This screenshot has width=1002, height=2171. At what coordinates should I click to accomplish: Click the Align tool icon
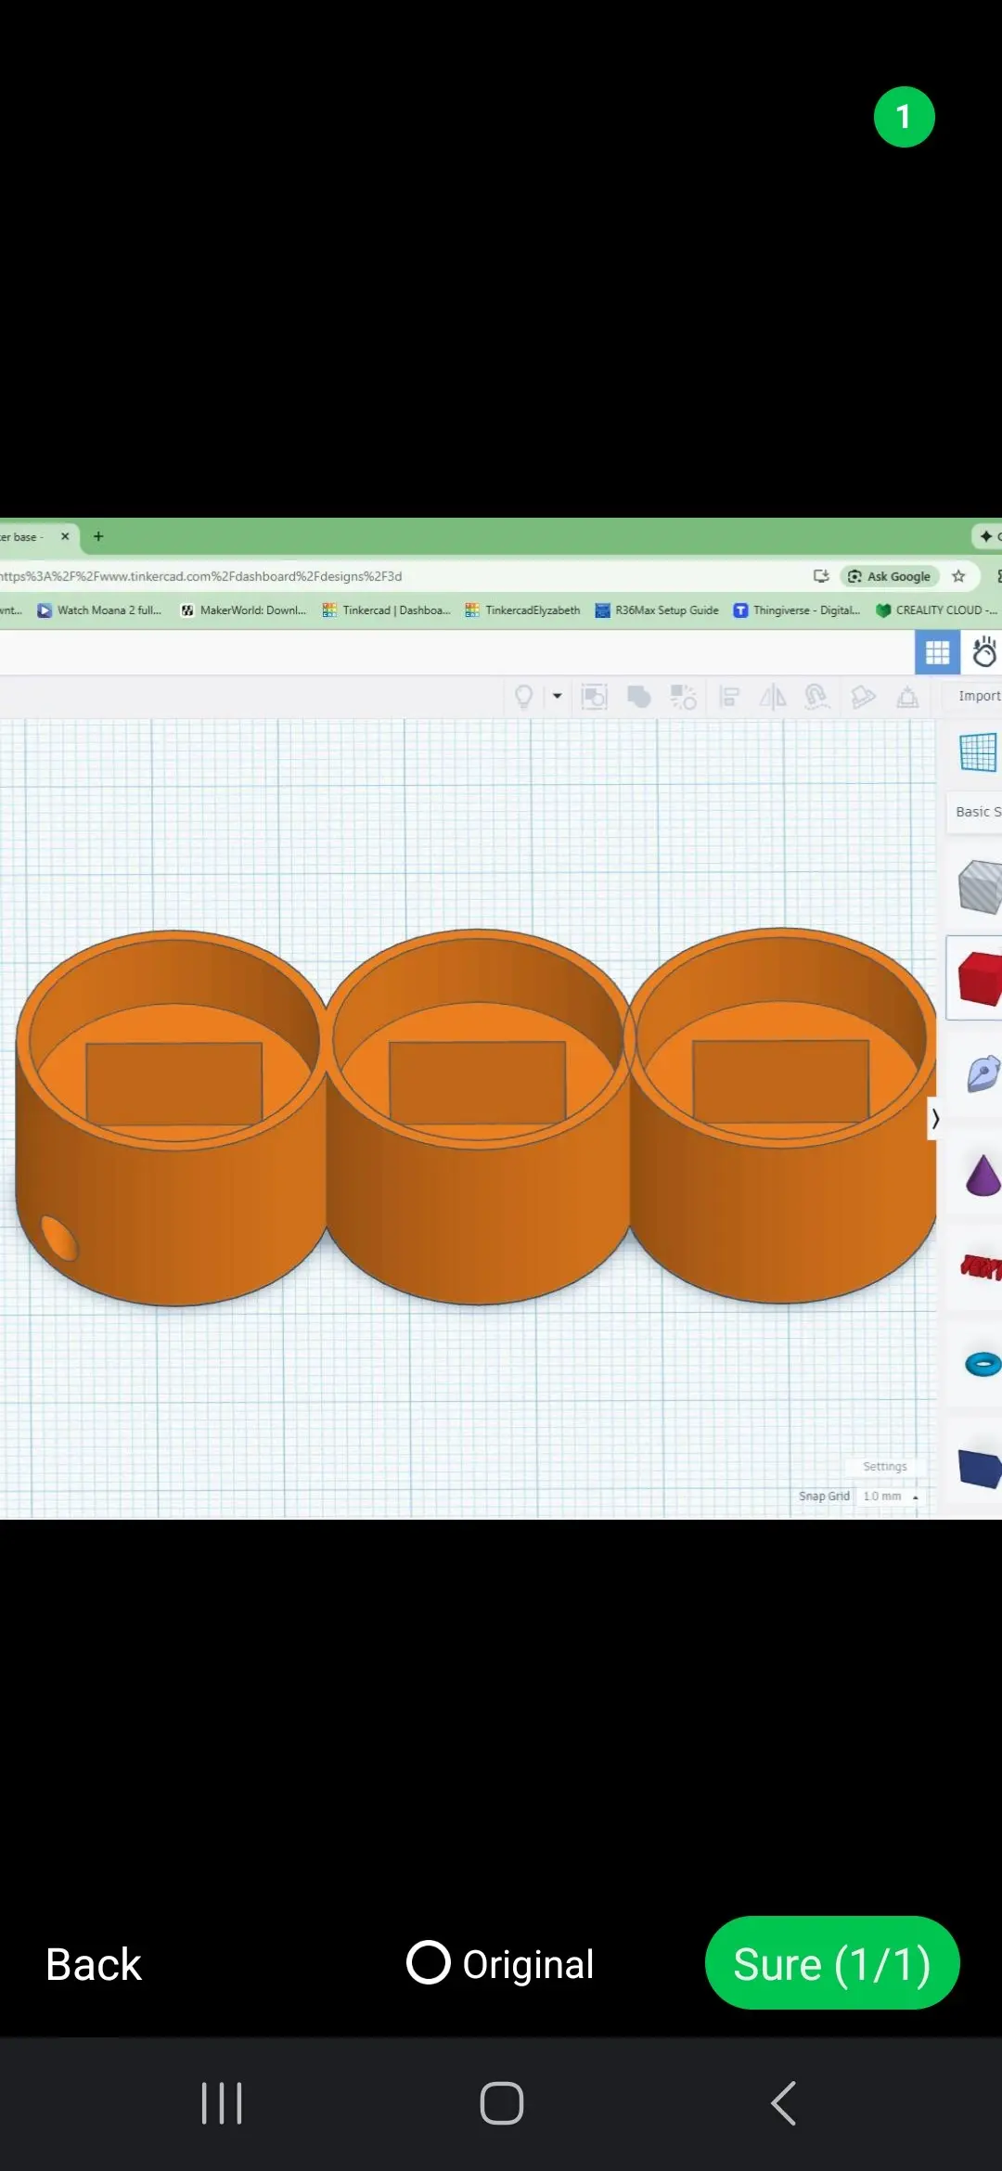(729, 697)
